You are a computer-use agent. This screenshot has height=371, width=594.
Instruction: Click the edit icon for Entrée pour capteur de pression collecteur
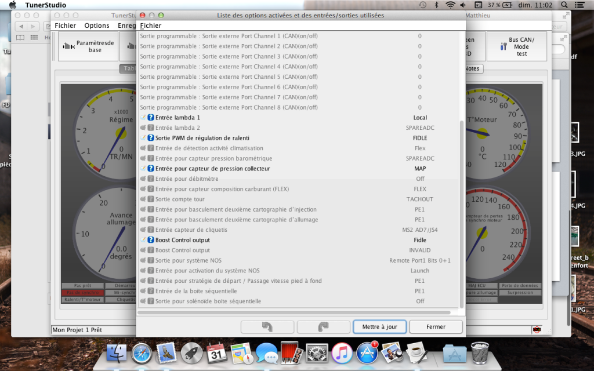pyautogui.click(x=143, y=169)
